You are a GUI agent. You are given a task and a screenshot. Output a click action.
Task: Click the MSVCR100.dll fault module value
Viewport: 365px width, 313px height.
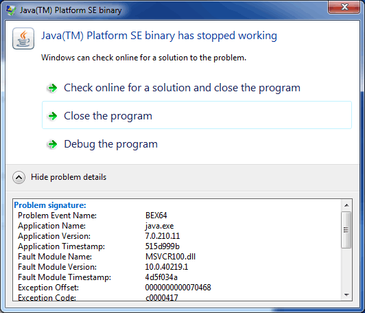click(x=170, y=257)
